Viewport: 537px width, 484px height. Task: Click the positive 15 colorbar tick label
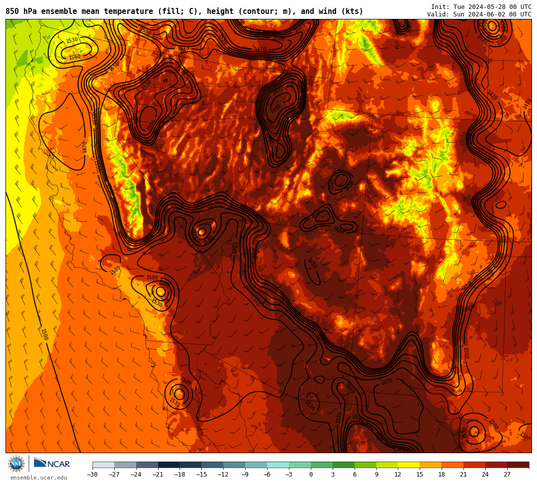(420, 475)
